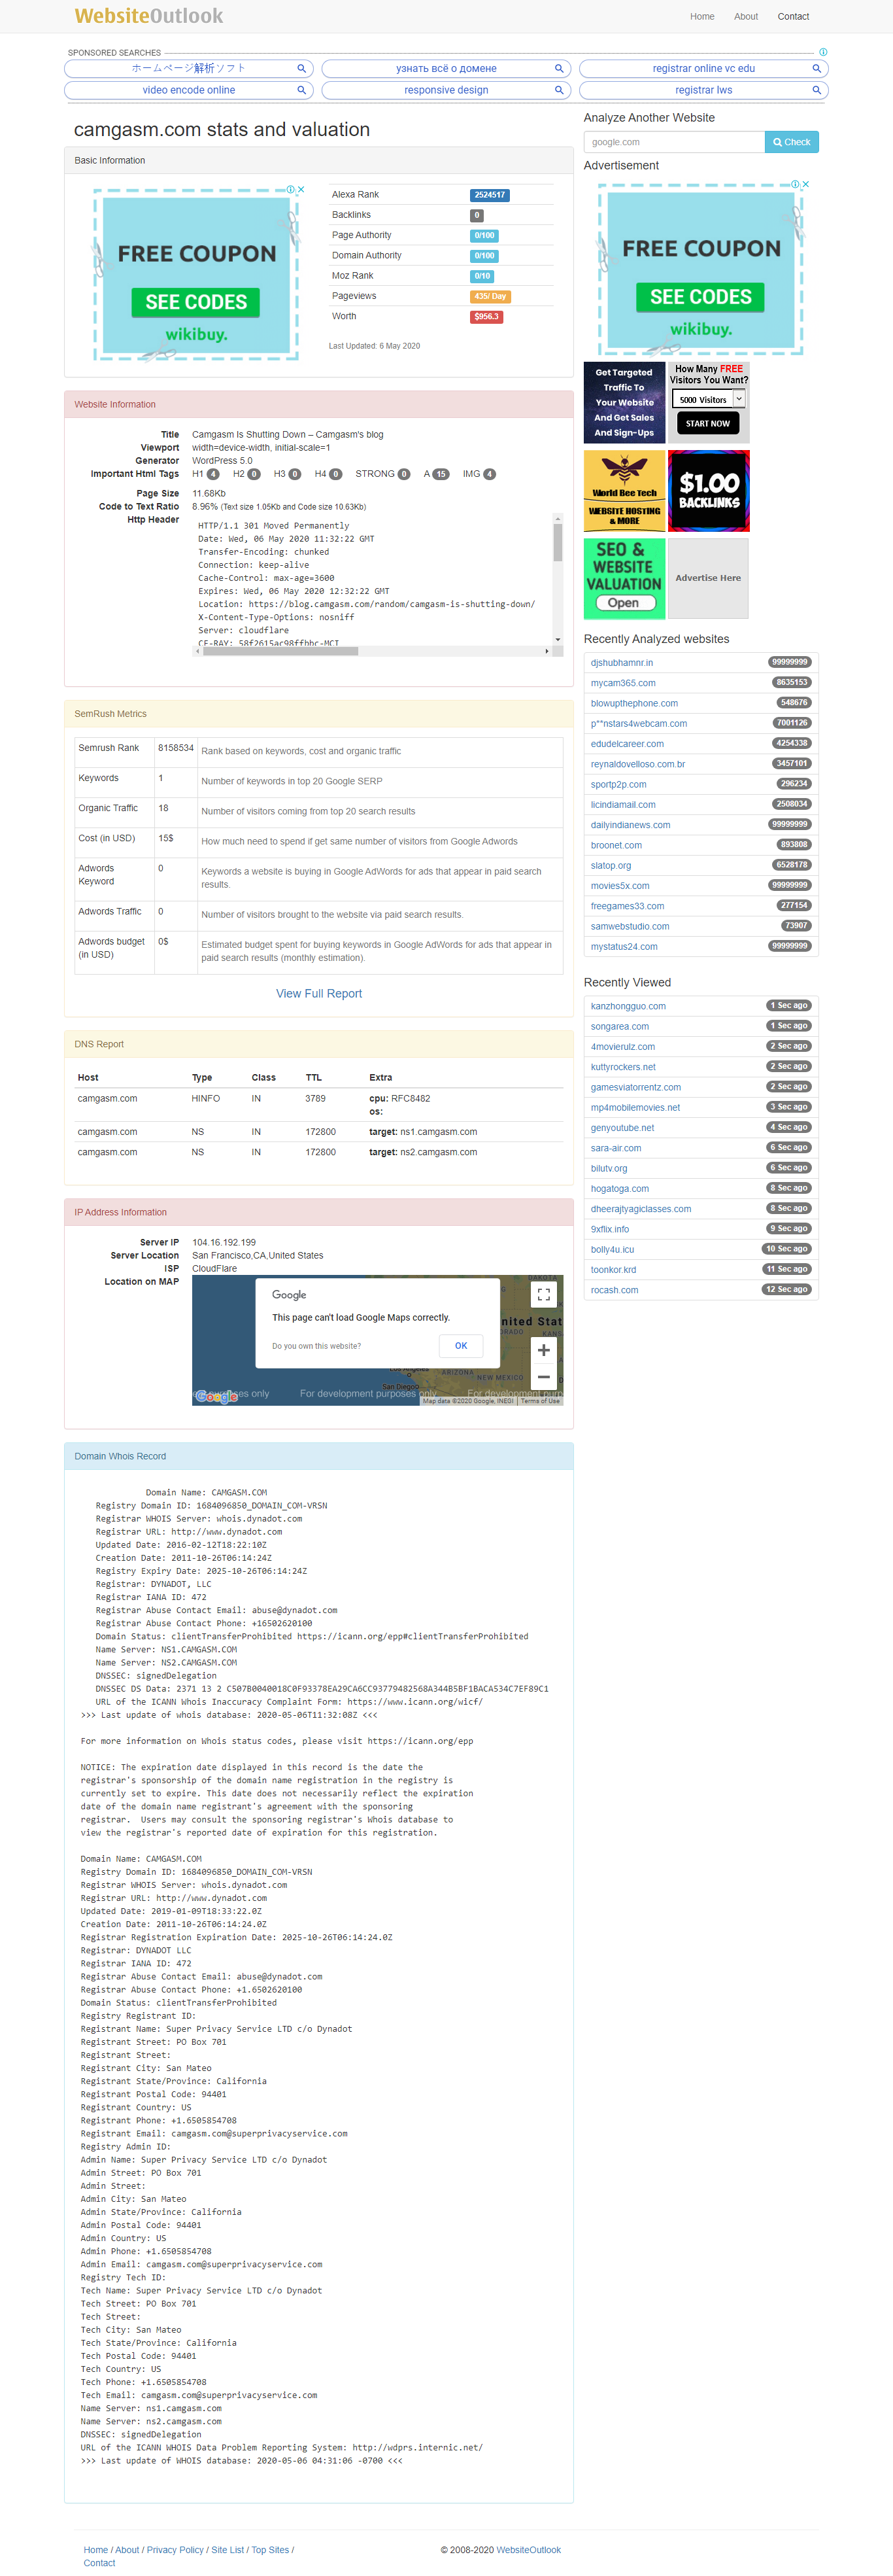Click search icon for 'registrar online vc edu'

click(x=816, y=69)
